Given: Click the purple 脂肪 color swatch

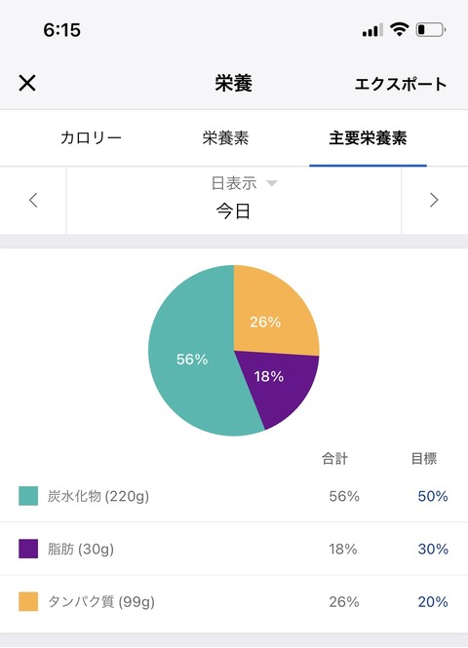Looking at the screenshot, I should click(x=28, y=549).
